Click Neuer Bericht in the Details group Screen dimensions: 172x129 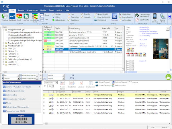tap(101, 14)
